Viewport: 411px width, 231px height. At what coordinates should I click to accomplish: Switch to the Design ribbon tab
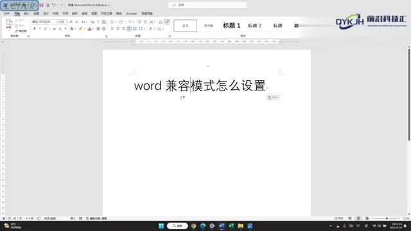46,13
